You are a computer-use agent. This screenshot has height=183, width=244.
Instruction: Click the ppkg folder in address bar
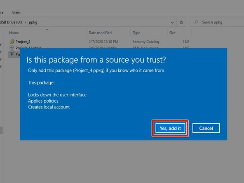click(33, 22)
